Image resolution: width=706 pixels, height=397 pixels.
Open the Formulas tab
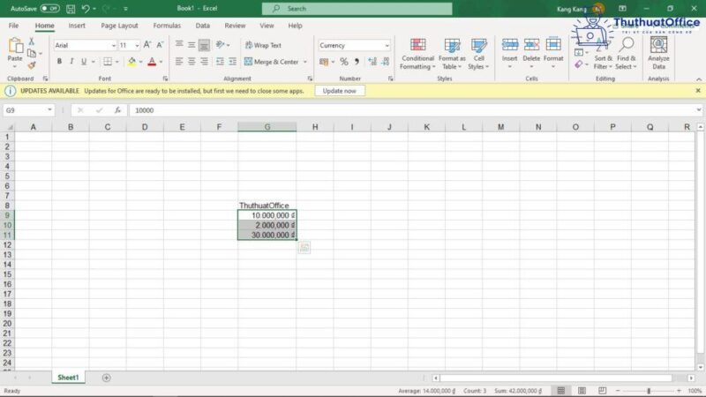coord(167,26)
